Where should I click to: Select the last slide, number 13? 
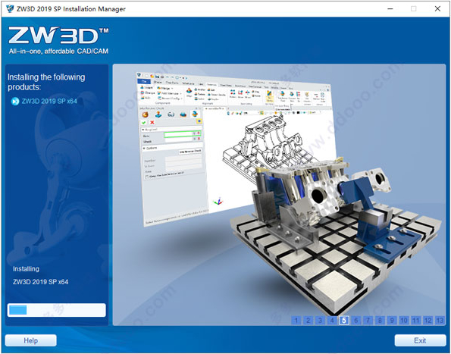440,321
